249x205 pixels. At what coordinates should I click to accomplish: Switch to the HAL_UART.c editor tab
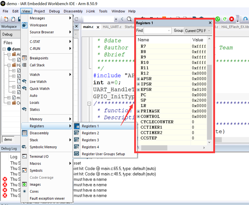pyautogui.click(x=112, y=27)
